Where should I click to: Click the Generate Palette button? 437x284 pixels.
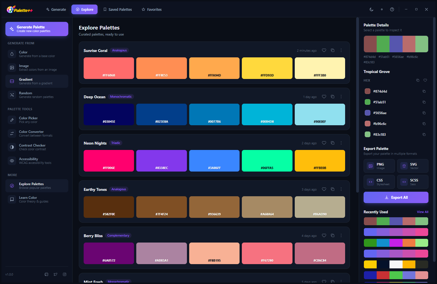coord(37,29)
